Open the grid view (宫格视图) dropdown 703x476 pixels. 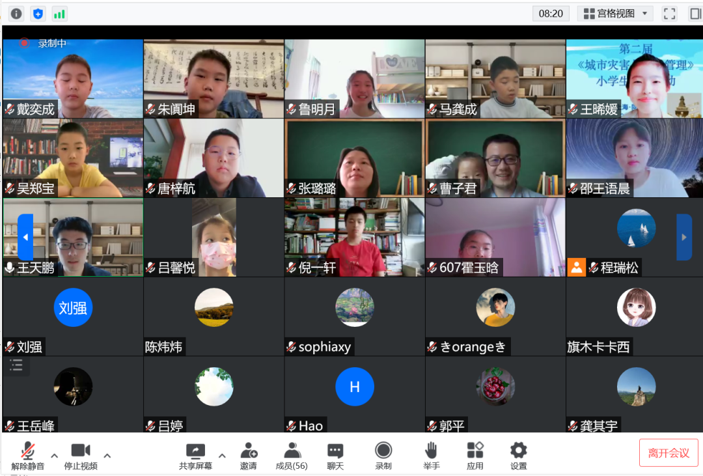pos(614,14)
